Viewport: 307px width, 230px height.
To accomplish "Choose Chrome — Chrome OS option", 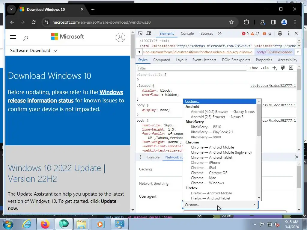I will coord(220,173).
